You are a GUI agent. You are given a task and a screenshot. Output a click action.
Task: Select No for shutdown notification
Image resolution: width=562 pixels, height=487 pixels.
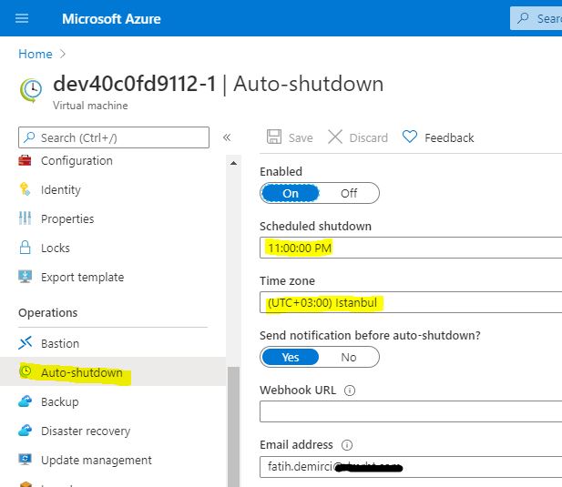click(x=349, y=357)
